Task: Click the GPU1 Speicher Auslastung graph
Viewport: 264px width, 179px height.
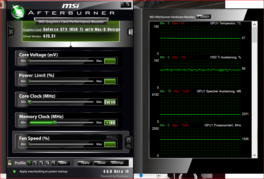Action: [201, 108]
